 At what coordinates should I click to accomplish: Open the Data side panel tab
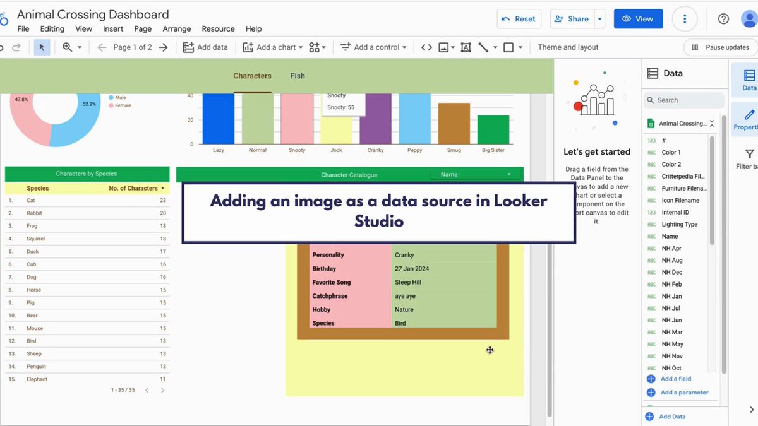click(749, 80)
